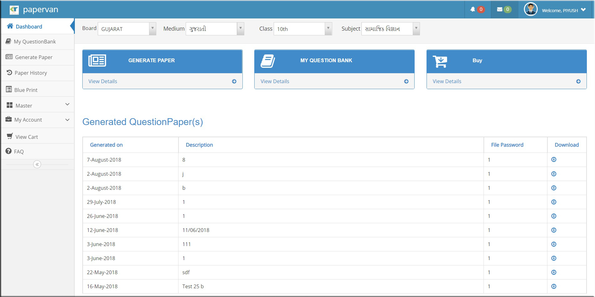
Task: Collapse the sidebar with double-arrow icon
Action: [x=37, y=164]
